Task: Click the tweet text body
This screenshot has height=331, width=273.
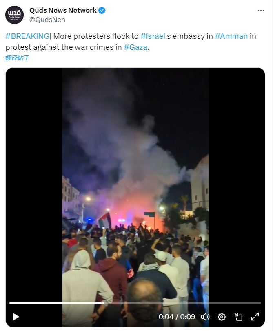Action: (131, 42)
